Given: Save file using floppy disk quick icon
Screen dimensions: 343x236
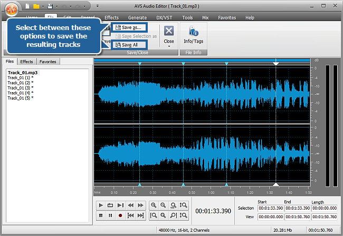Looking at the screenshot, I should 50,6.
